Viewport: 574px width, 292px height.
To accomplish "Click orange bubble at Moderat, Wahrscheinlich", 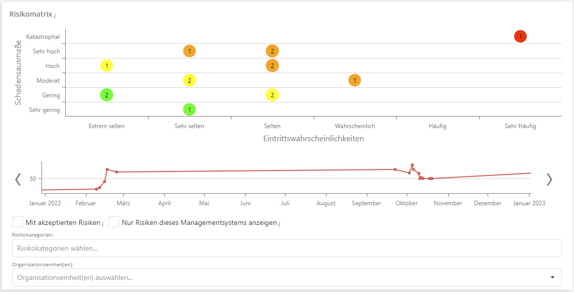I will 355,80.
